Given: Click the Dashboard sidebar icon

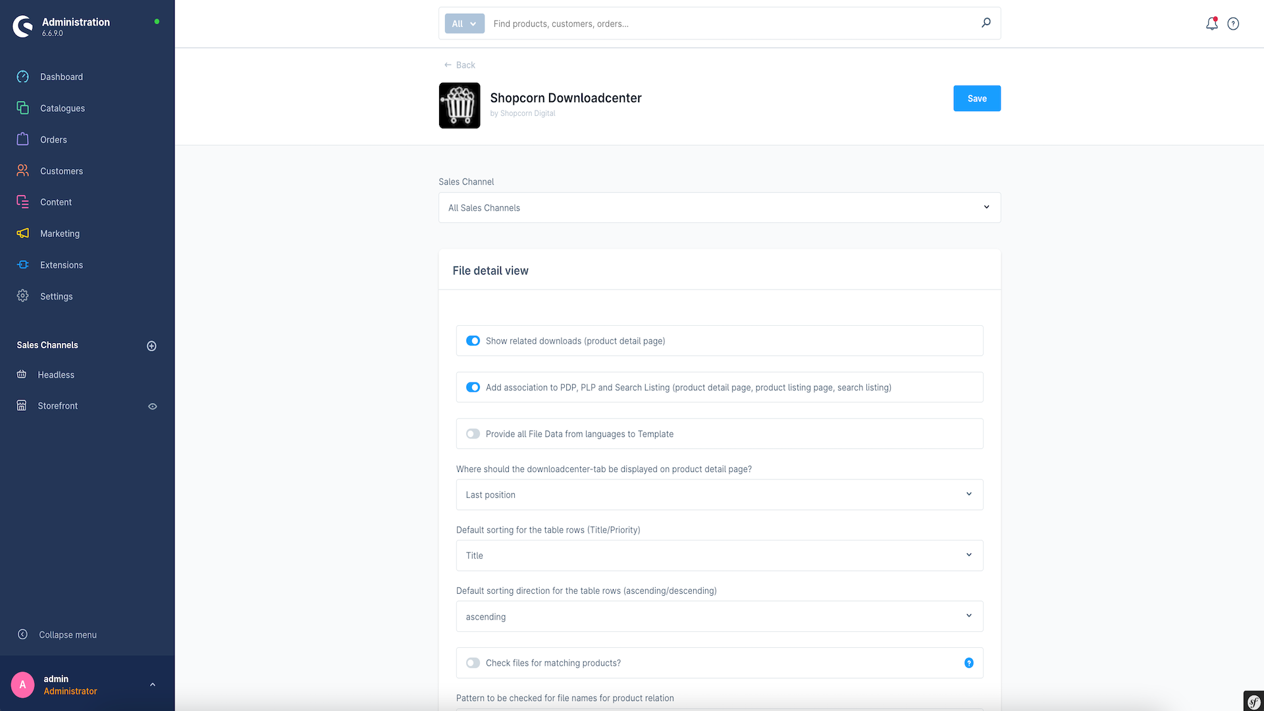Looking at the screenshot, I should pyautogui.click(x=22, y=76).
